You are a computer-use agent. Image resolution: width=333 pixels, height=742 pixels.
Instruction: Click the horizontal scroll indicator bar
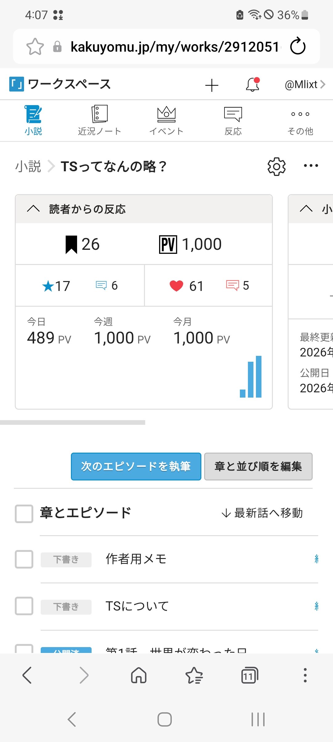(72, 422)
